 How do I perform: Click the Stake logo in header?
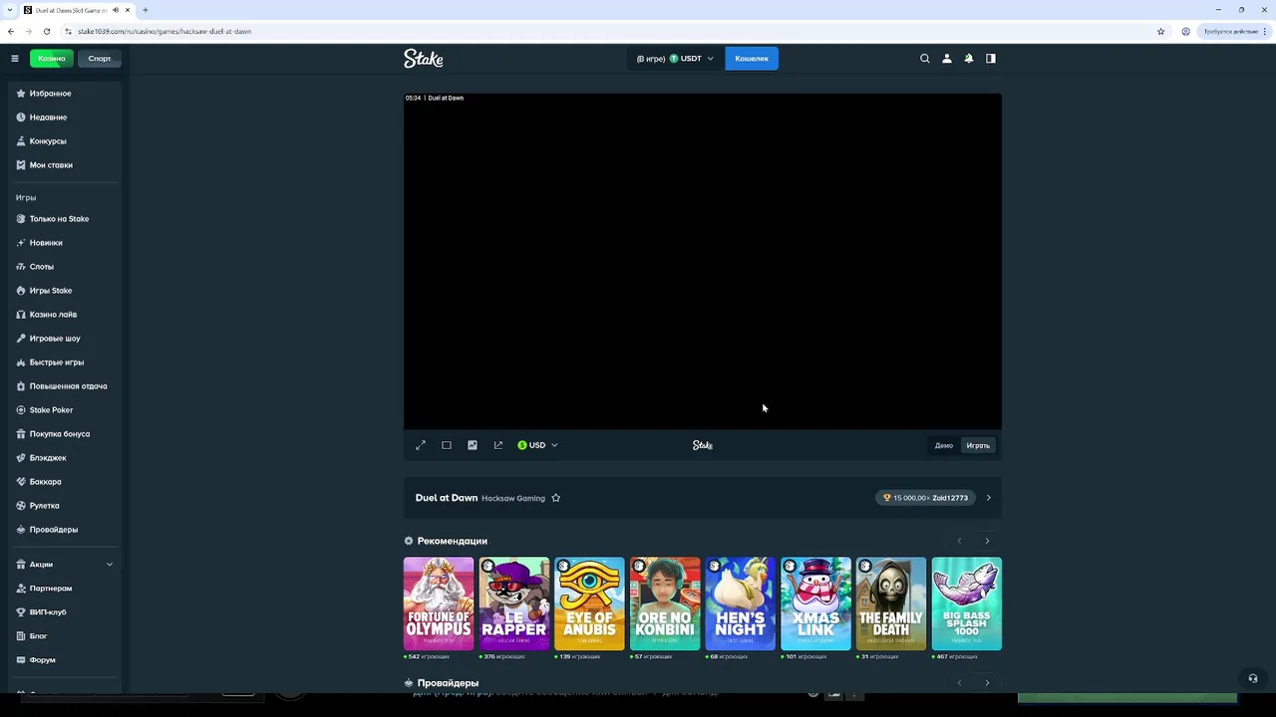pos(424,59)
